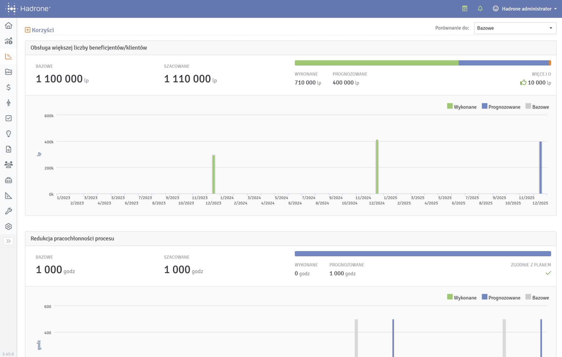Image resolution: width=562 pixels, height=357 pixels.
Task: Open the dollar budget icon in sidebar
Action: click(8, 87)
